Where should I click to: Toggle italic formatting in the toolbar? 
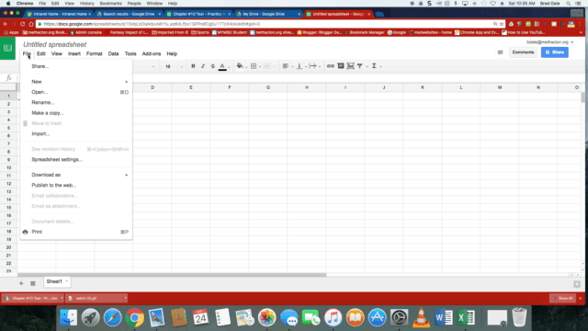point(203,66)
